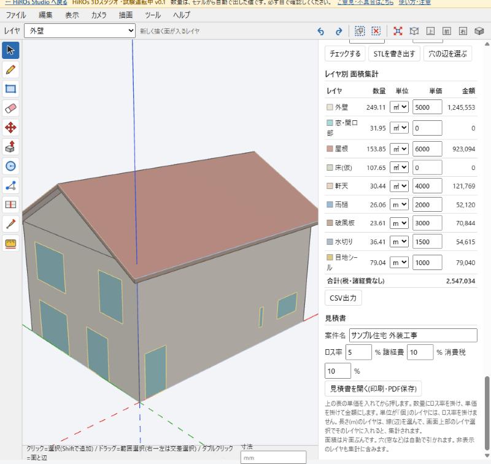This screenshot has width=491, height=464.
Task: Select the three-point triangle tool
Action: [10, 185]
